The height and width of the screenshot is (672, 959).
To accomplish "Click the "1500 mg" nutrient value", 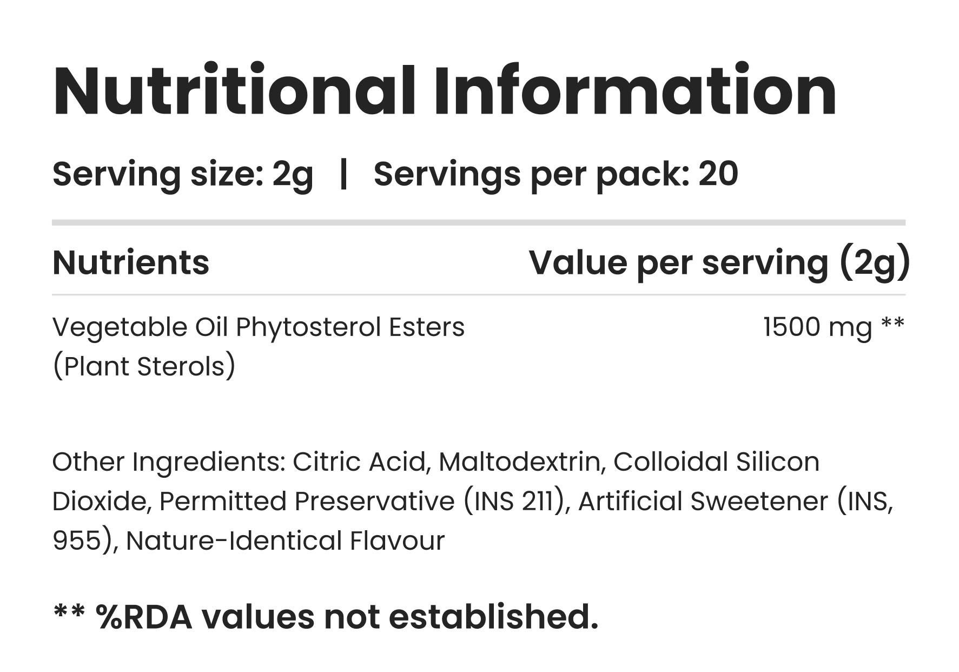I will [x=817, y=327].
